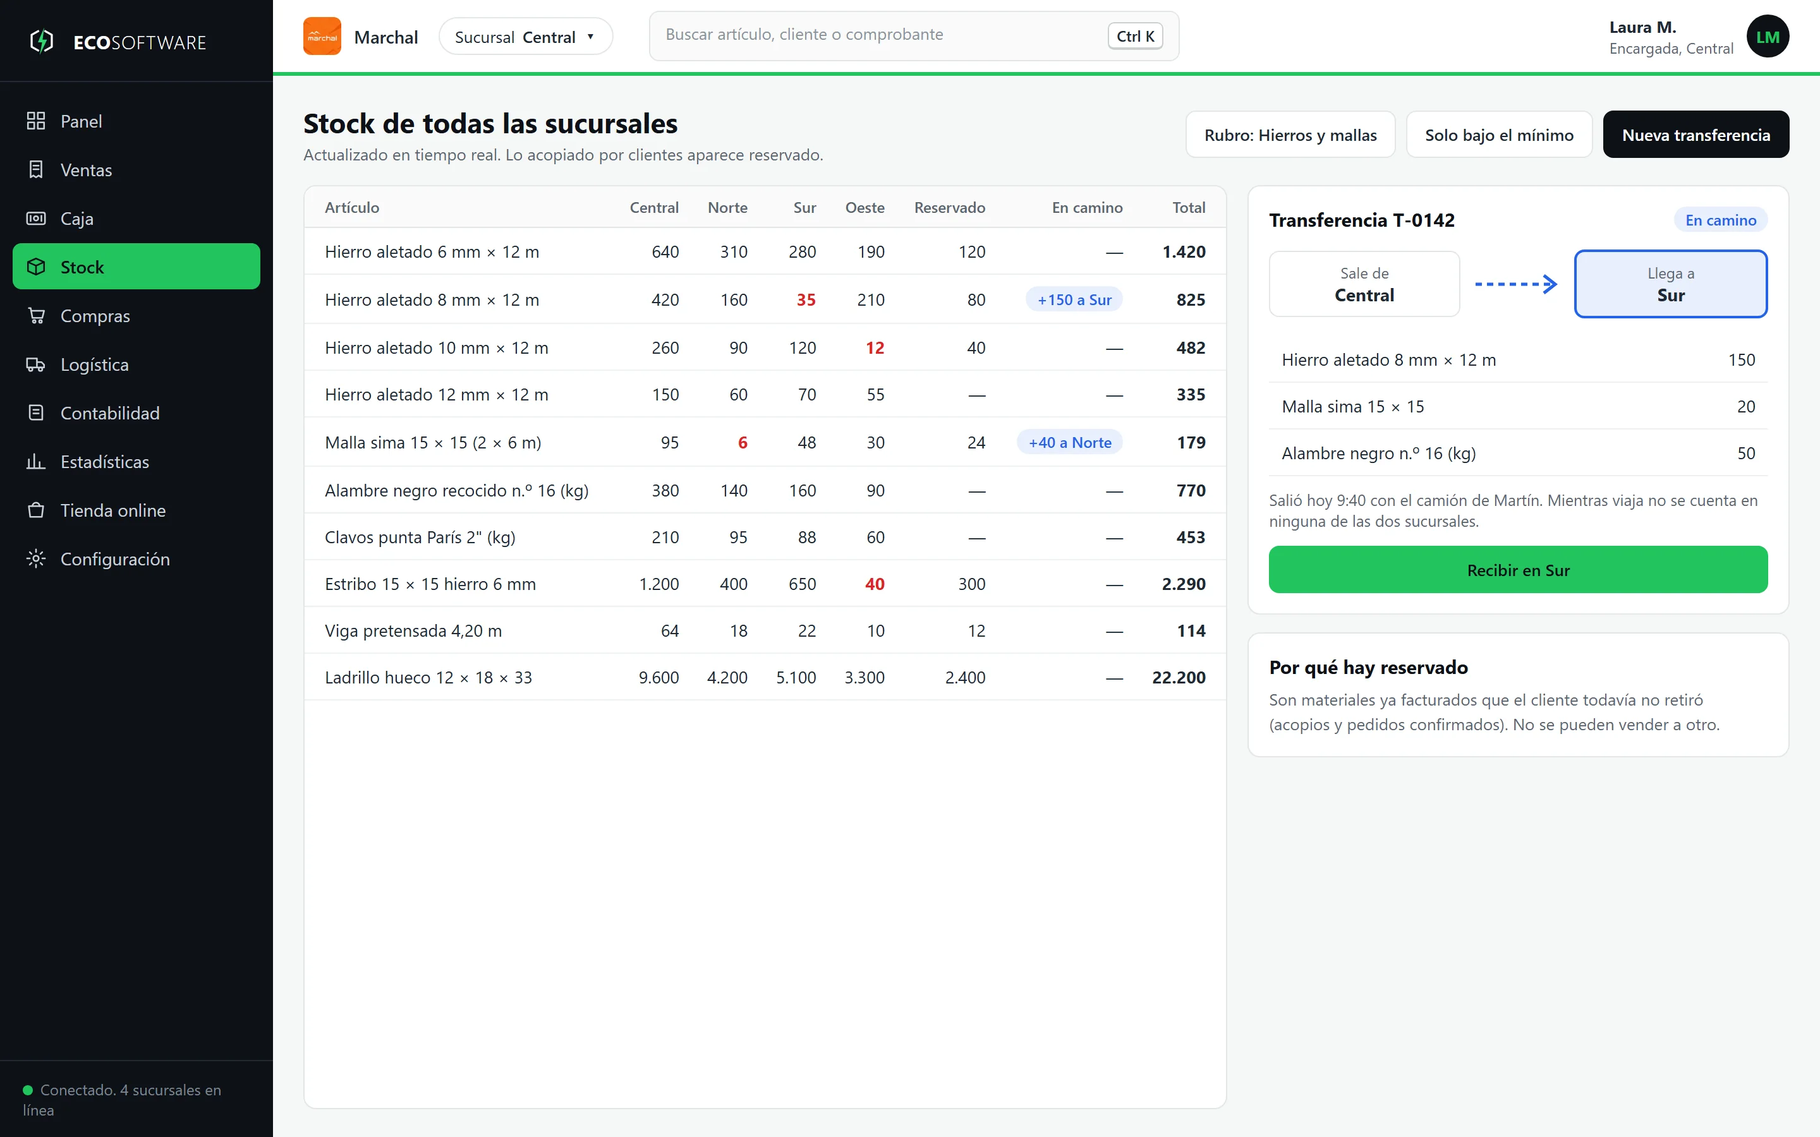Click total 22.200 in the table

(x=1179, y=678)
